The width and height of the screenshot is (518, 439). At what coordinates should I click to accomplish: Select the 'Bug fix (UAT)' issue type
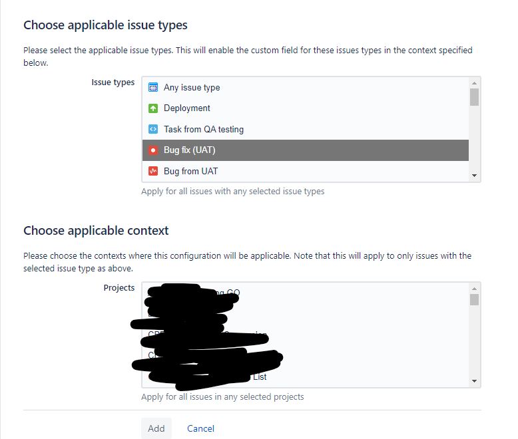pyautogui.click(x=305, y=150)
